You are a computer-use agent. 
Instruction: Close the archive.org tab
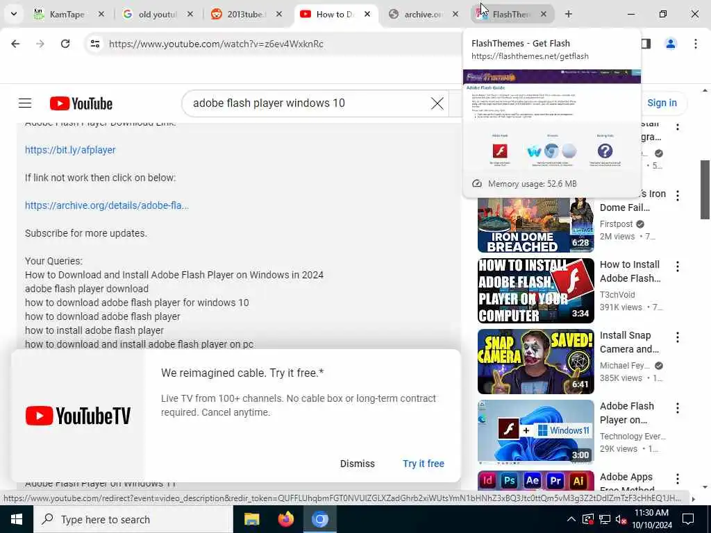tap(455, 14)
